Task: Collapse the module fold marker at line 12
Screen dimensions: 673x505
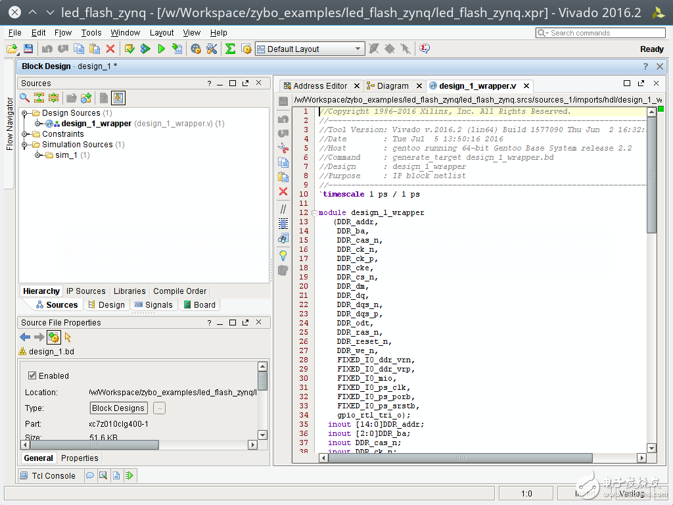Action: tap(314, 213)
